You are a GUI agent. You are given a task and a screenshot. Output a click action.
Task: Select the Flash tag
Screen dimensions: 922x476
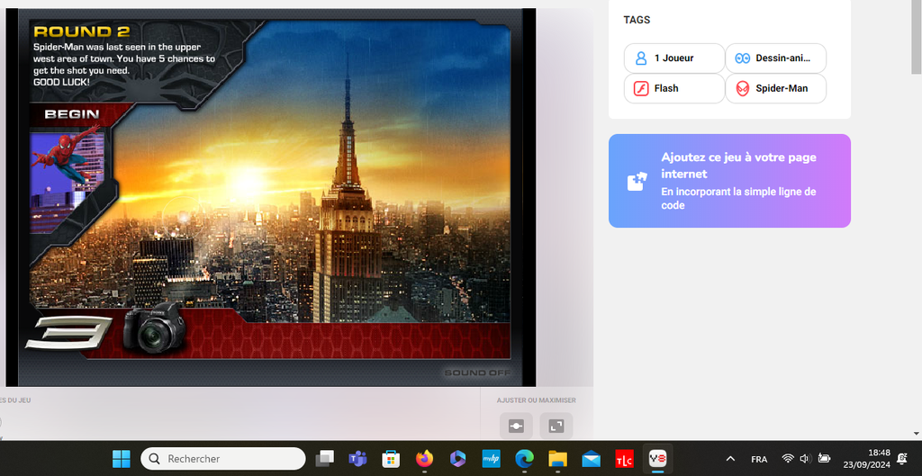coord(673,88)
